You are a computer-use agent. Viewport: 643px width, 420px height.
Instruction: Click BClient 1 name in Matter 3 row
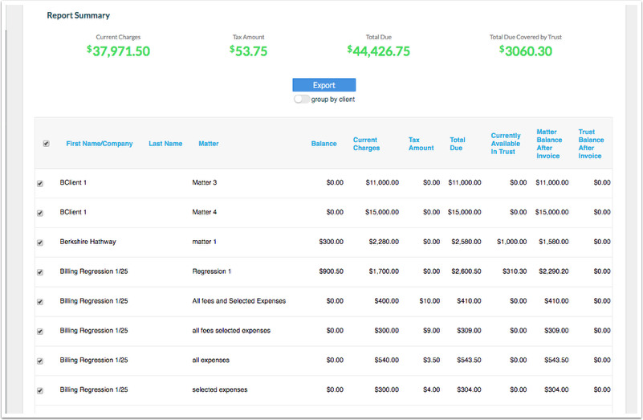point(73,182)
